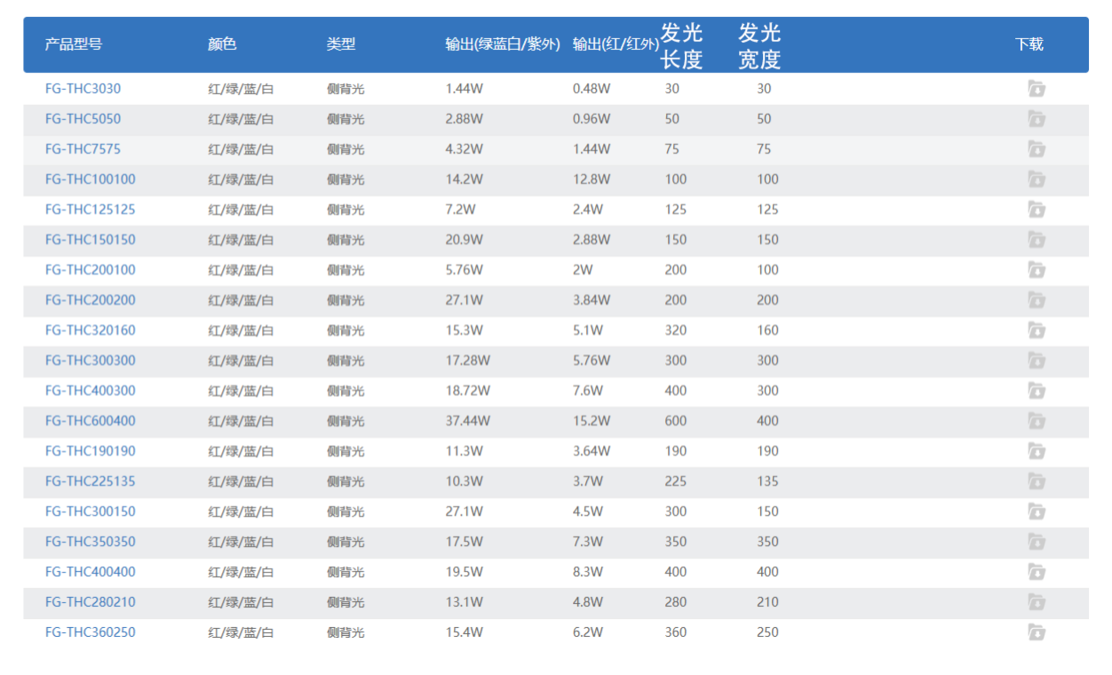Open download icon in FG-THC400300 row

1037,391
